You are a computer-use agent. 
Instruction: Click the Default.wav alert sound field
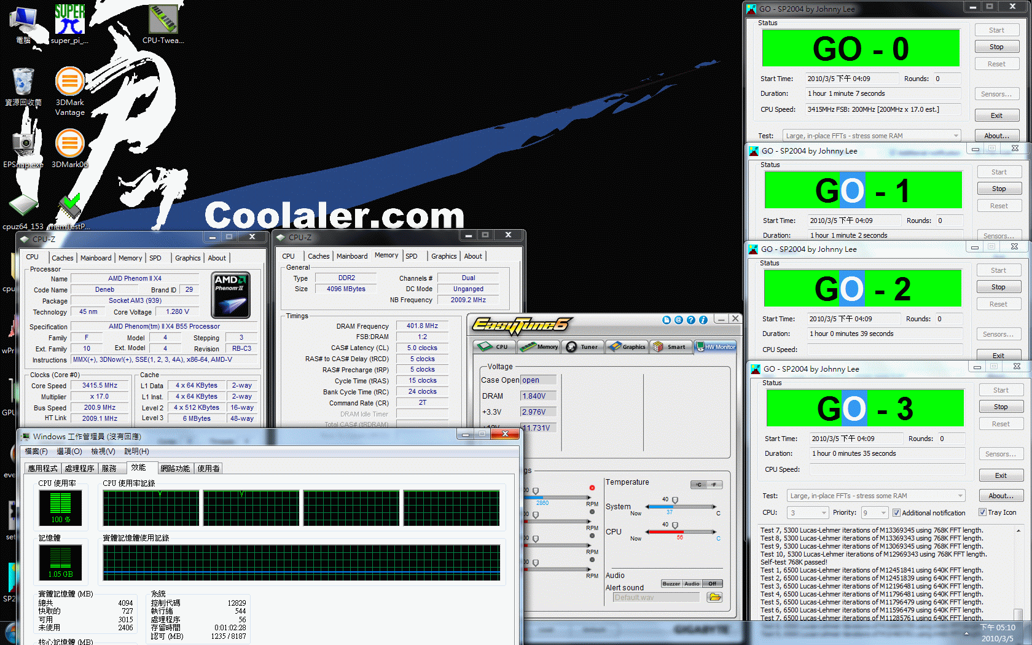[656, 597]
